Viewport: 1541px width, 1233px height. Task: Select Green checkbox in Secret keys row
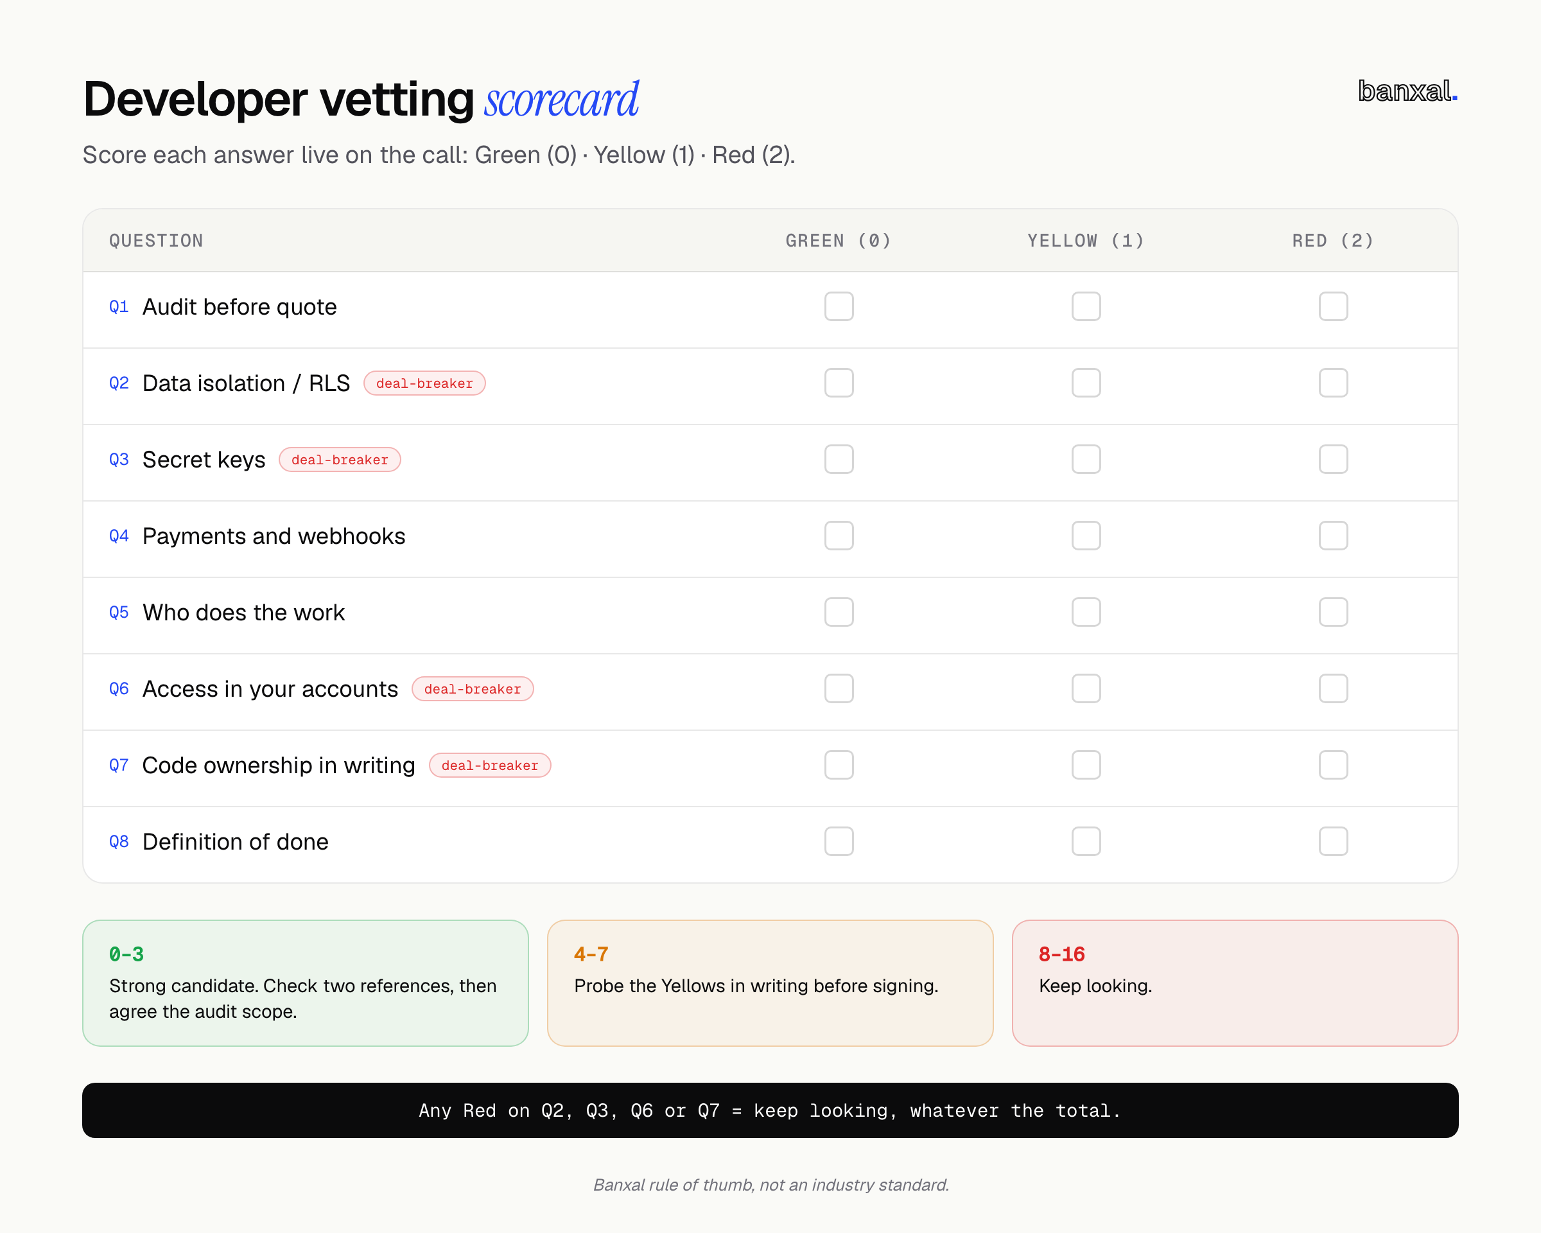click(839, 460)
